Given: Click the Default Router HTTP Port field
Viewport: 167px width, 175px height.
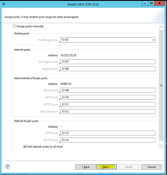Looking at the screenshot, I should pos(108,133).
